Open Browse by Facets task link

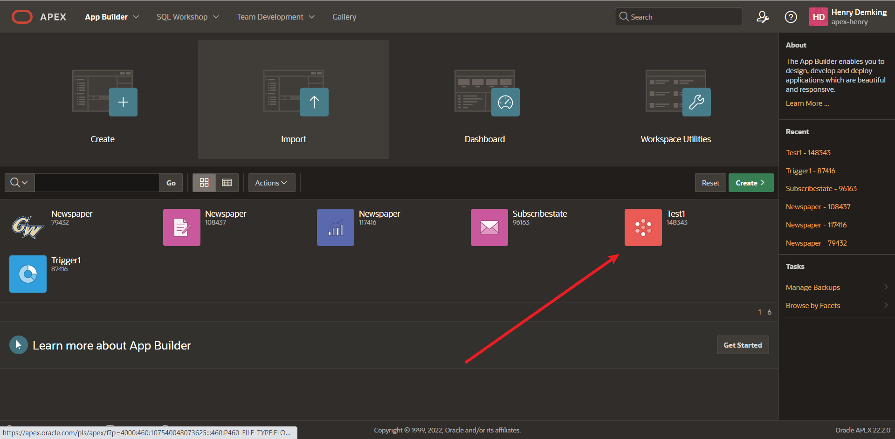click(x=812, y=305)
